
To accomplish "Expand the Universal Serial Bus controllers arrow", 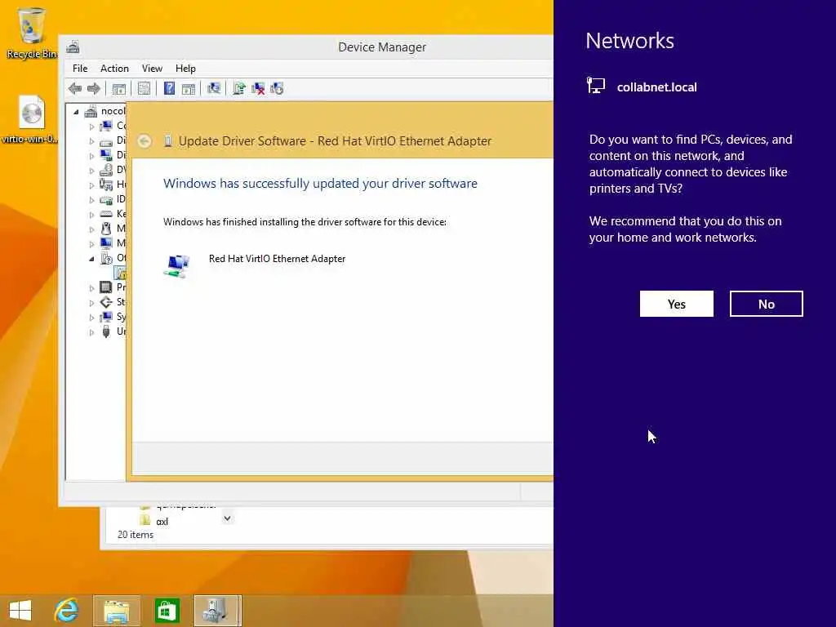I will pyautogui.click(x=91, y=332).
